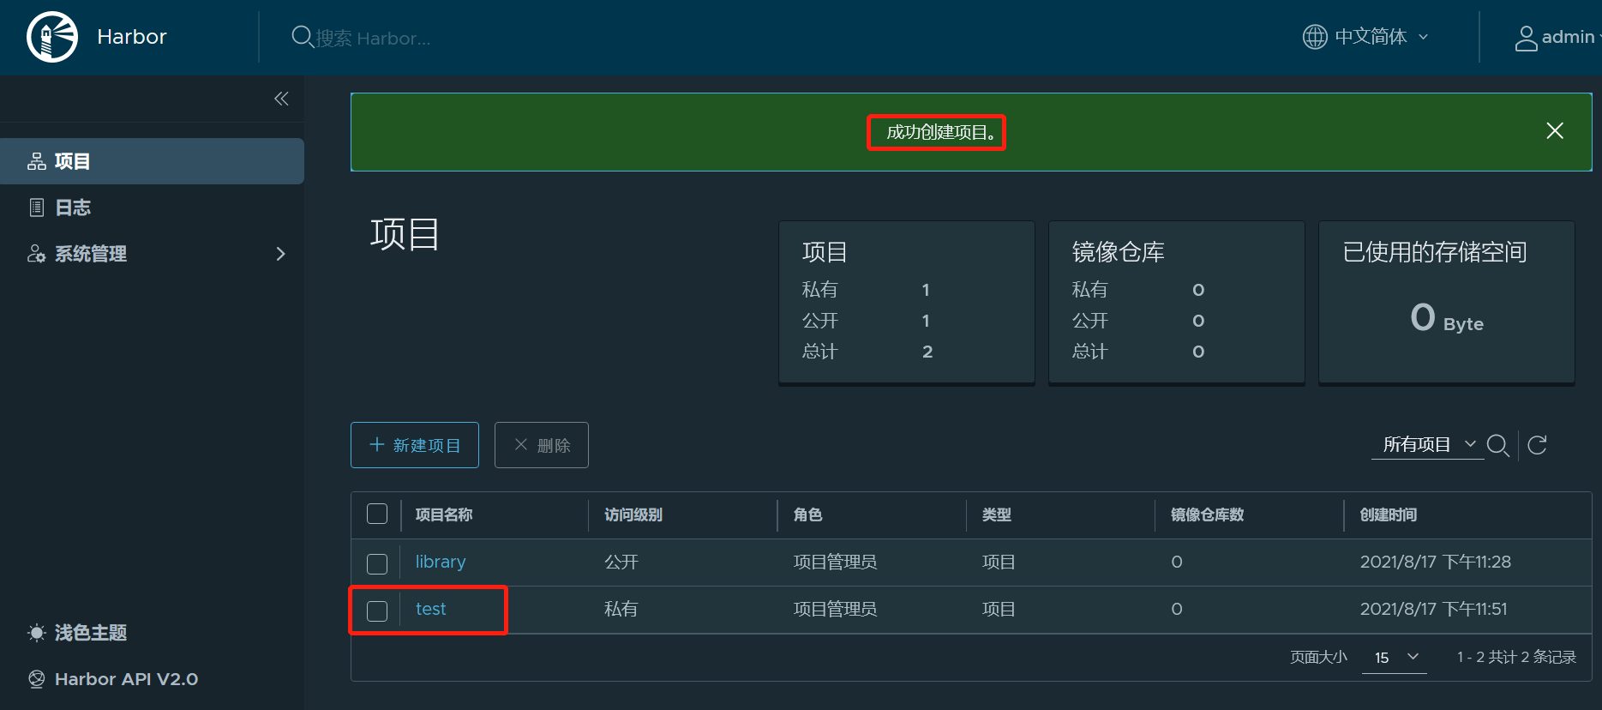1602x710 pixels.
Task: Click the 删除 button
Action: [x=542, y=445]
